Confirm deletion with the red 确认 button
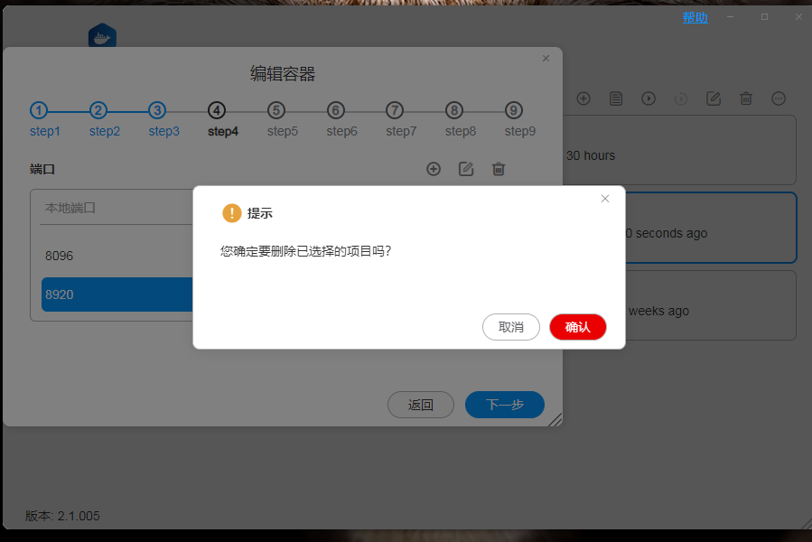The image size is (812, 542). (577, 327)
